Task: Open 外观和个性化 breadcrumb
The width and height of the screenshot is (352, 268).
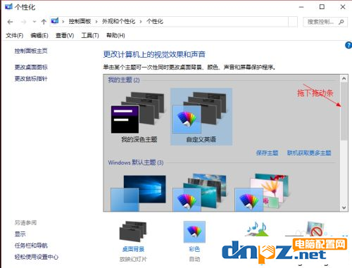Action: (x=119, y=22)
